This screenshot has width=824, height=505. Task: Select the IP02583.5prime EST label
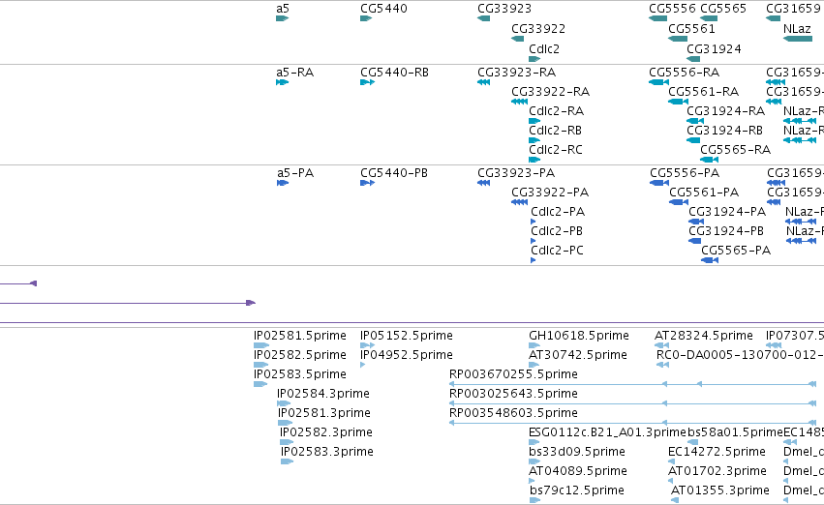[300, 374]
